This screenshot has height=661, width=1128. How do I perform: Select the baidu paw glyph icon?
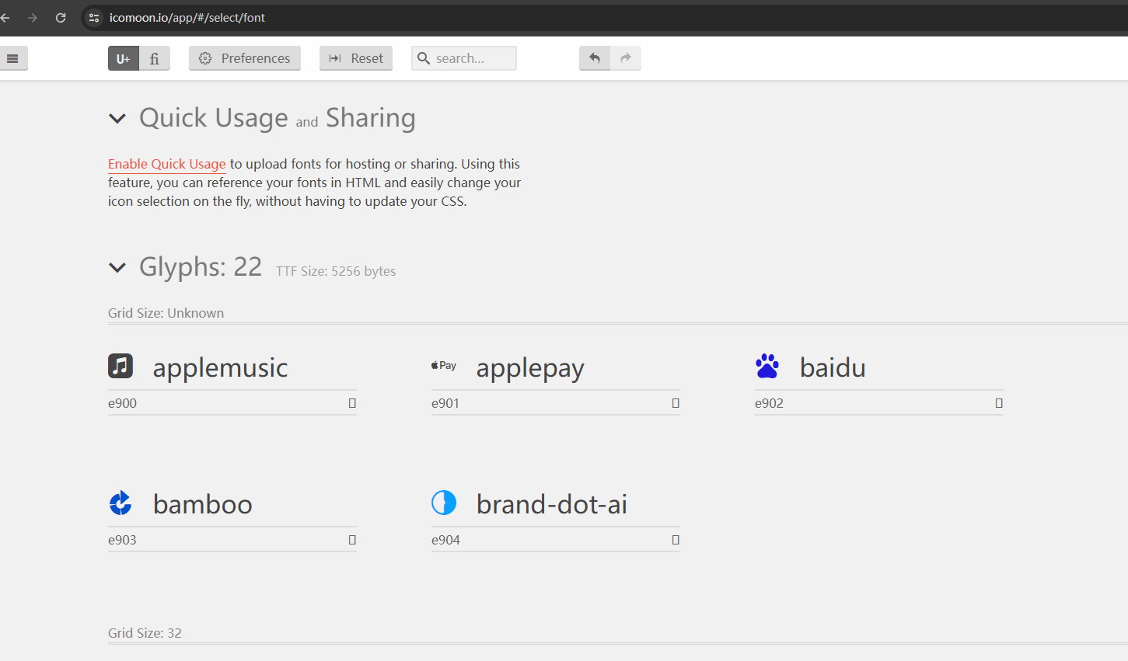pyautogui.click(x=767, y=366)
